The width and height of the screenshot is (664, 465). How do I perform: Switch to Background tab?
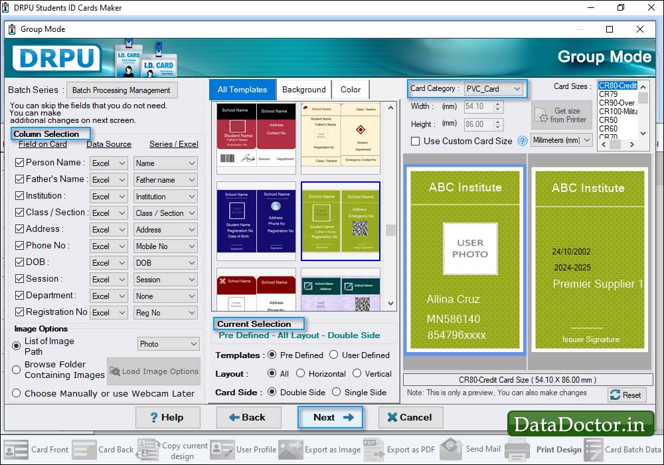(303, 90)
